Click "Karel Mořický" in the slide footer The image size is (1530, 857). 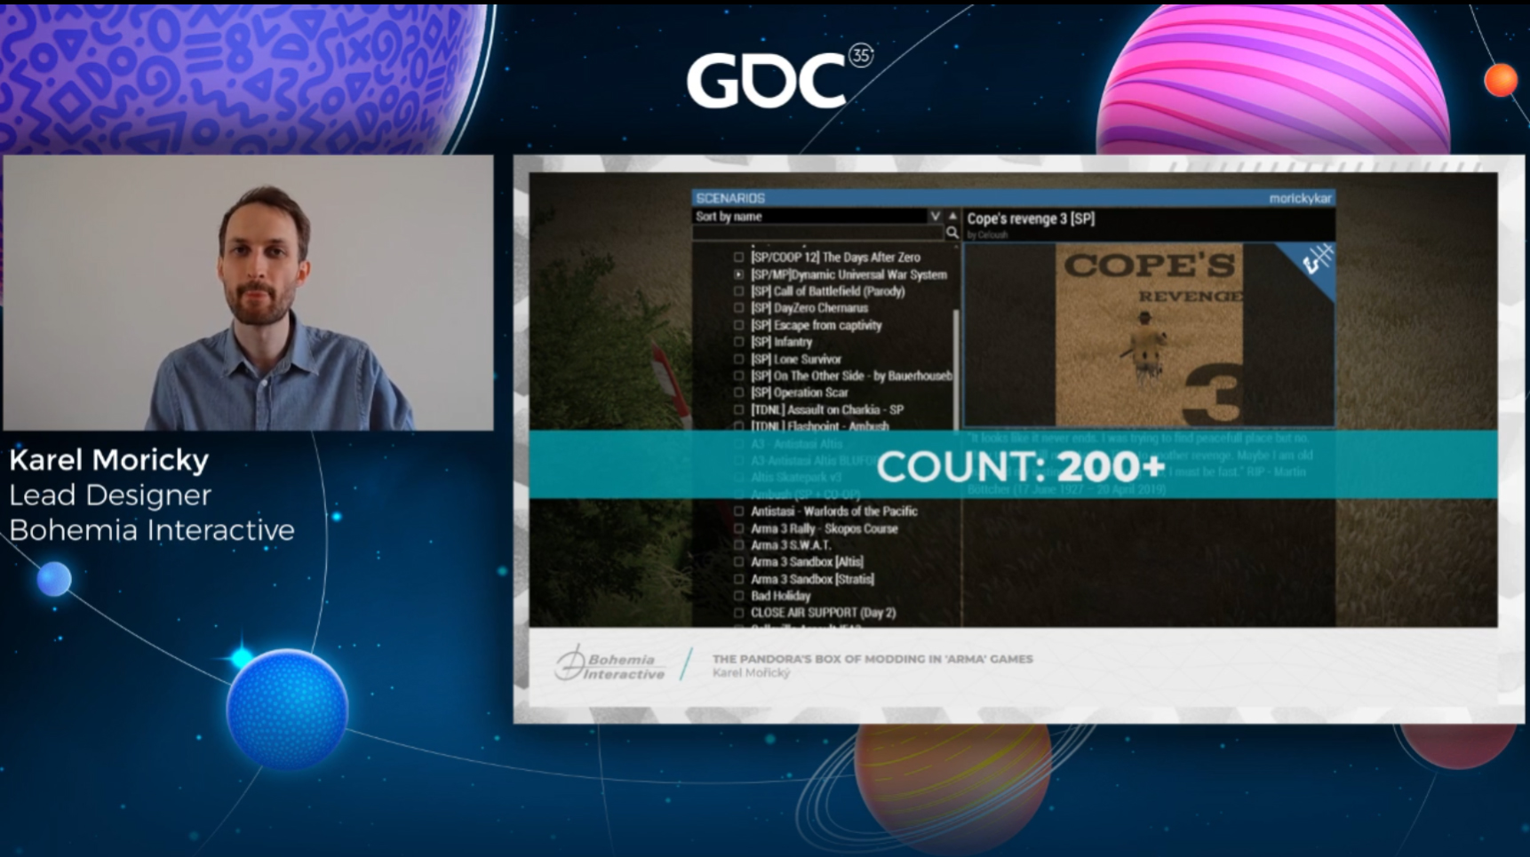751,673
